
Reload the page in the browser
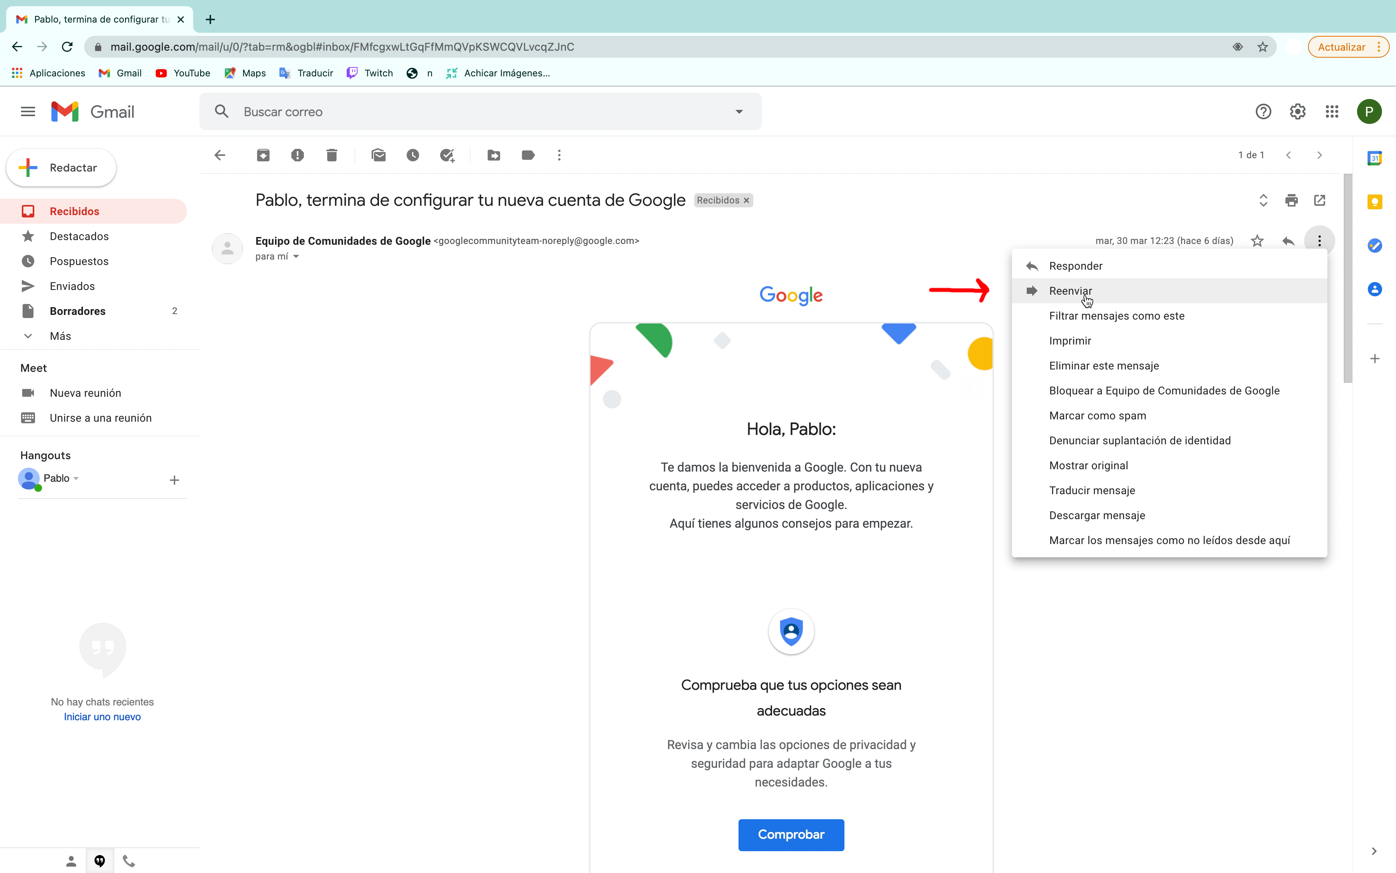(x=67, y=47)
